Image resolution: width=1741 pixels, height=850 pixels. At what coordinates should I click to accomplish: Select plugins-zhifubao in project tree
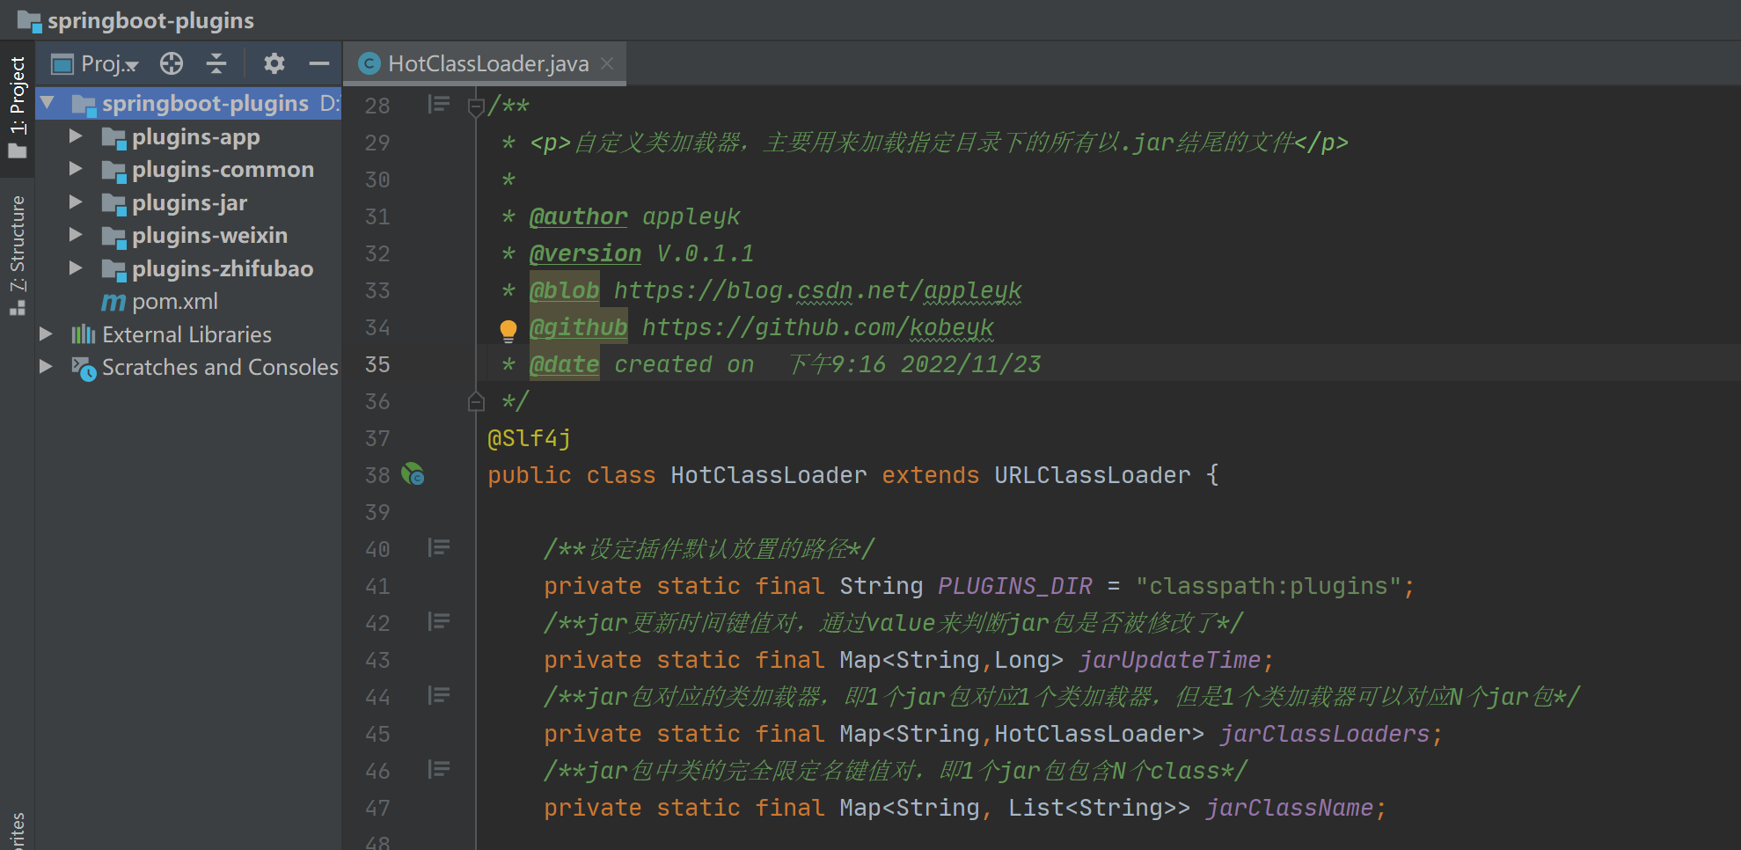222,269
